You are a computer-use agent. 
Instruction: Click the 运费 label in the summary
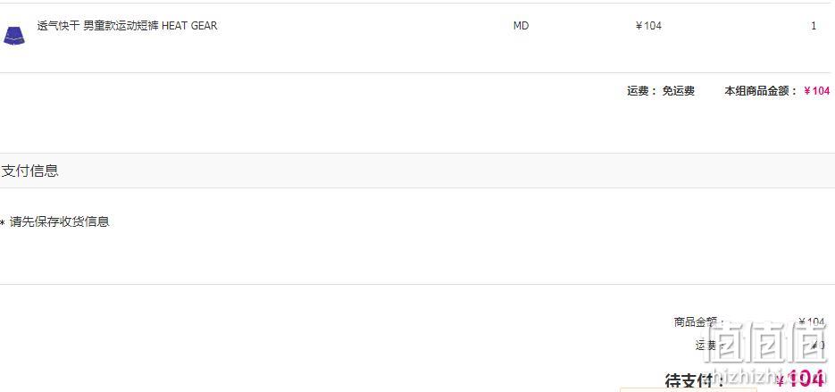(x=706, y=346)
